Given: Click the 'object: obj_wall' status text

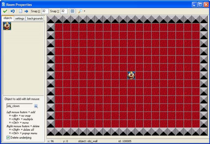Looking at the screenshot, I should click(88, 141).
